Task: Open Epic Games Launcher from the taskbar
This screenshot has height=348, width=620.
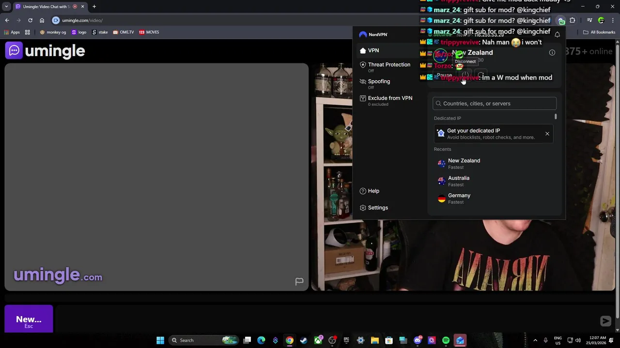Action: pos(346,340)
